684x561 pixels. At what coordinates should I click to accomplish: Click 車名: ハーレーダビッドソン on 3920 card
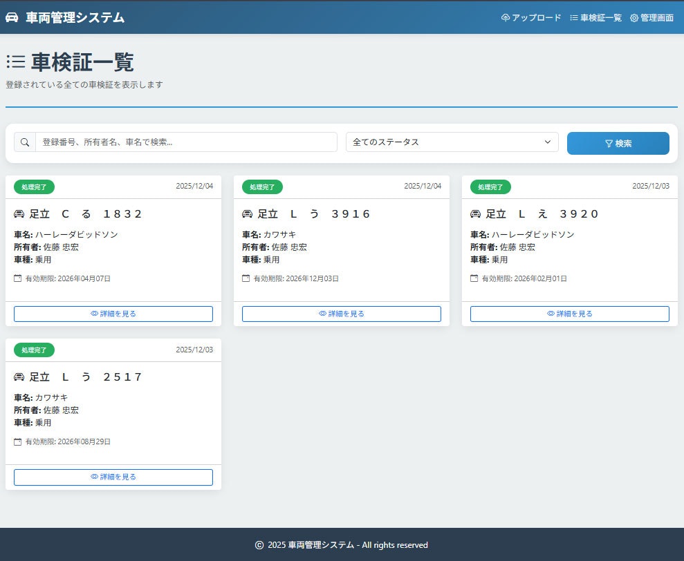pyautogui.click(x=522, y=234)
